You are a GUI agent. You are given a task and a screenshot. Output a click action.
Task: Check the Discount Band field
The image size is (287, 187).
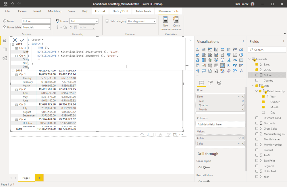point(257,118)
